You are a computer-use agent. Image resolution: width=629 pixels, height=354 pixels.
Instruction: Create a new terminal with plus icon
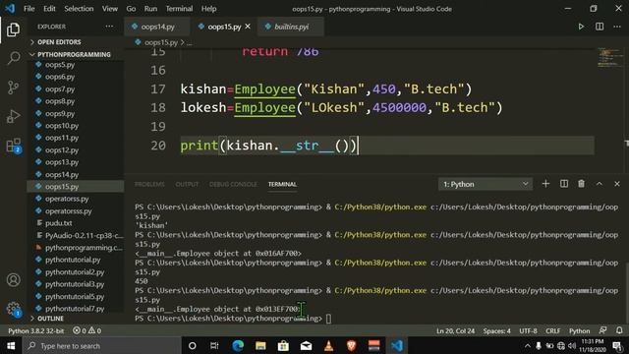coord(545,184)
